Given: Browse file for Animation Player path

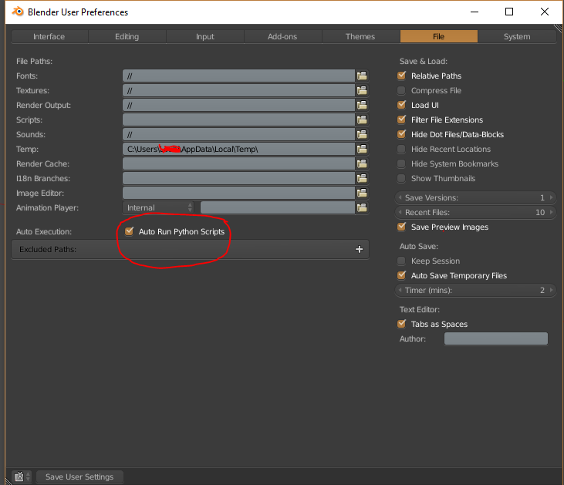Looking at the screenshot, I should point(362,207).
